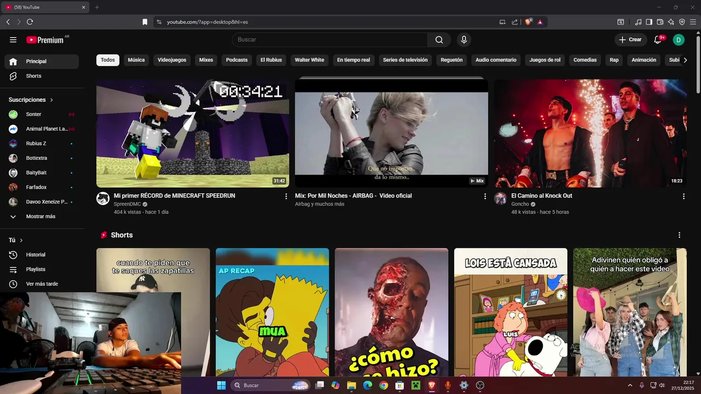
Task: Open Leo AI sparkle icon
Action: point(671,22)
